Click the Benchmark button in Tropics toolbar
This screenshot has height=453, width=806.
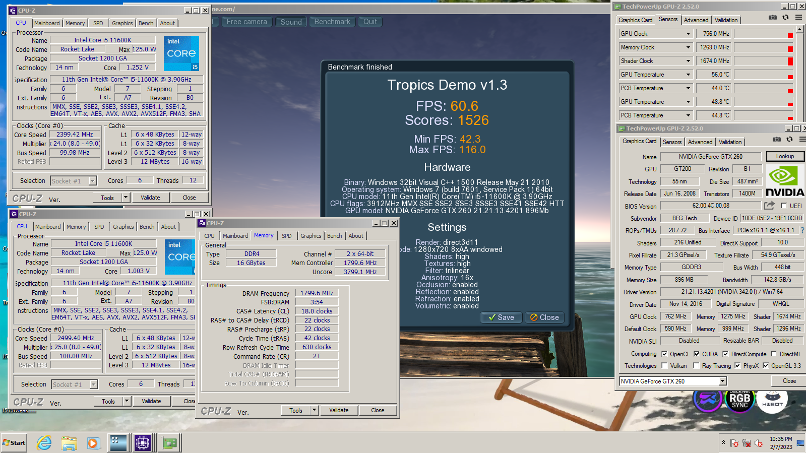[x=332, y=22]
